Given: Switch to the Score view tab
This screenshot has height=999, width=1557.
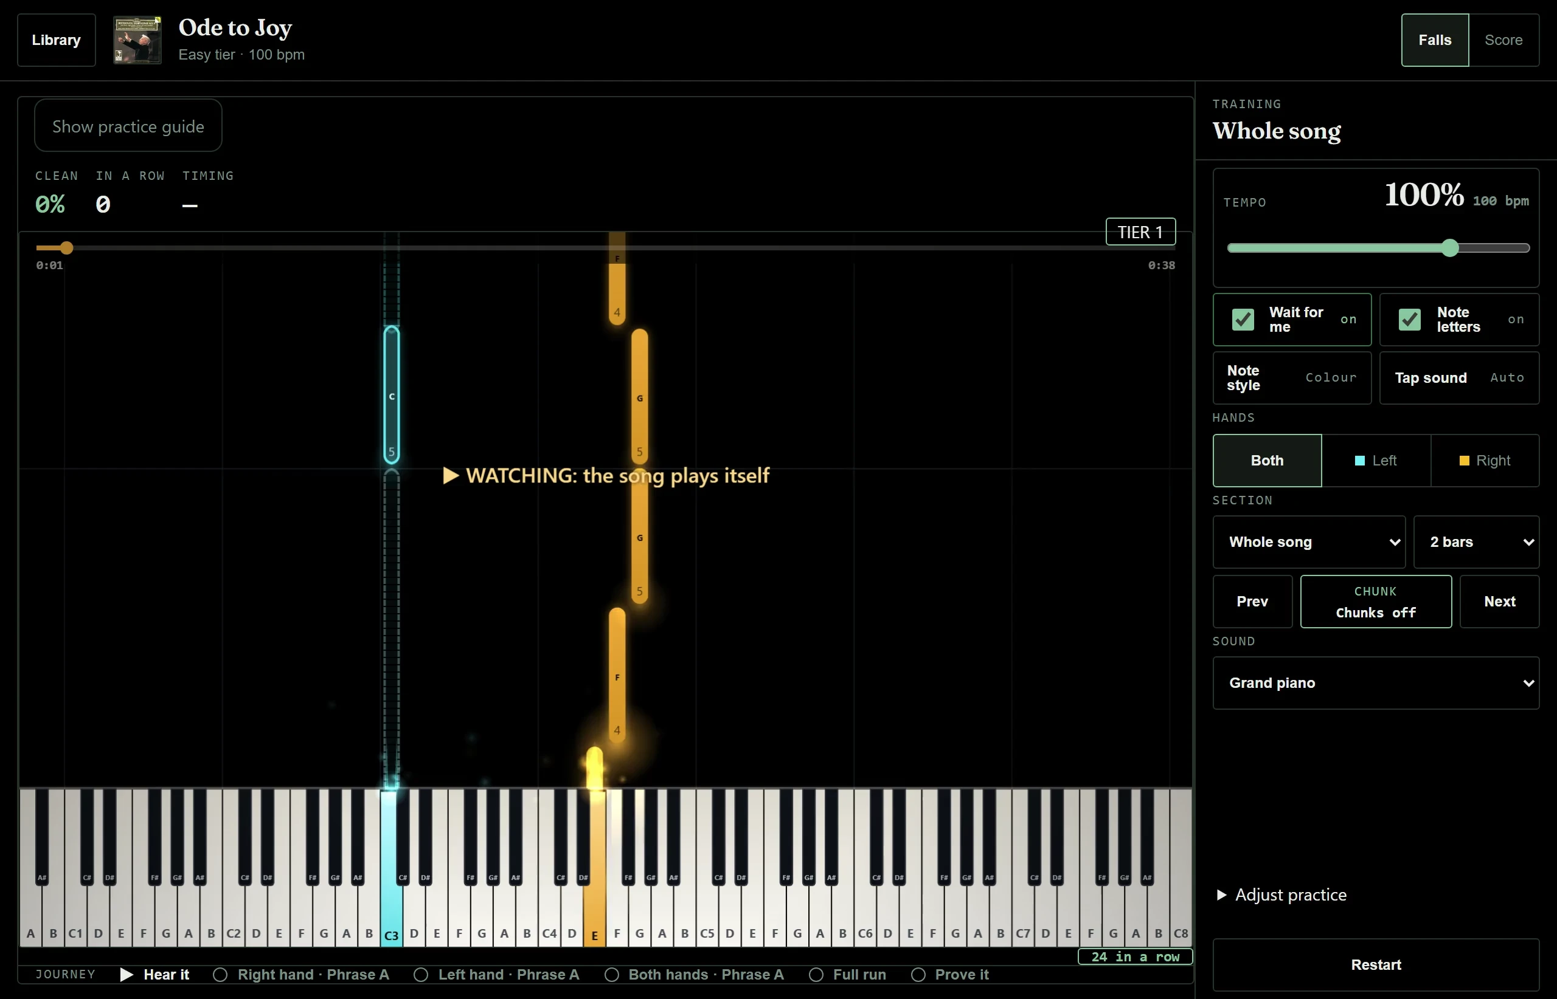Looking at the screenshot, I should point(1503,40).
